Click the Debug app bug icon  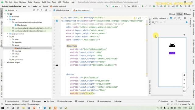point(154,6)
